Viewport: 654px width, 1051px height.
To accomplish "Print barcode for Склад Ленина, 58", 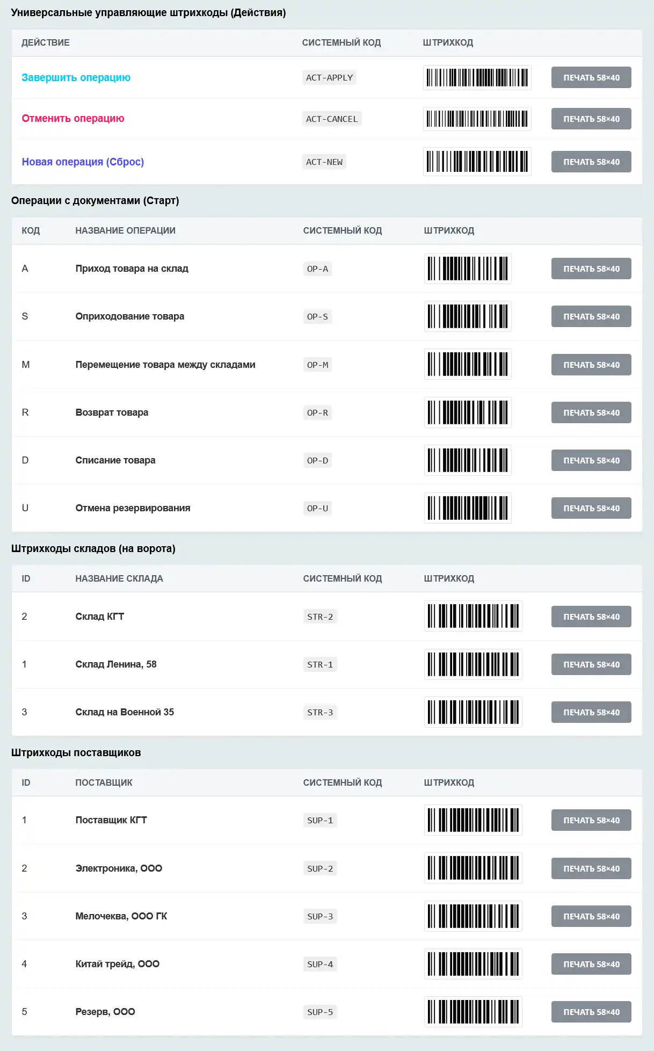I will 591,664.
